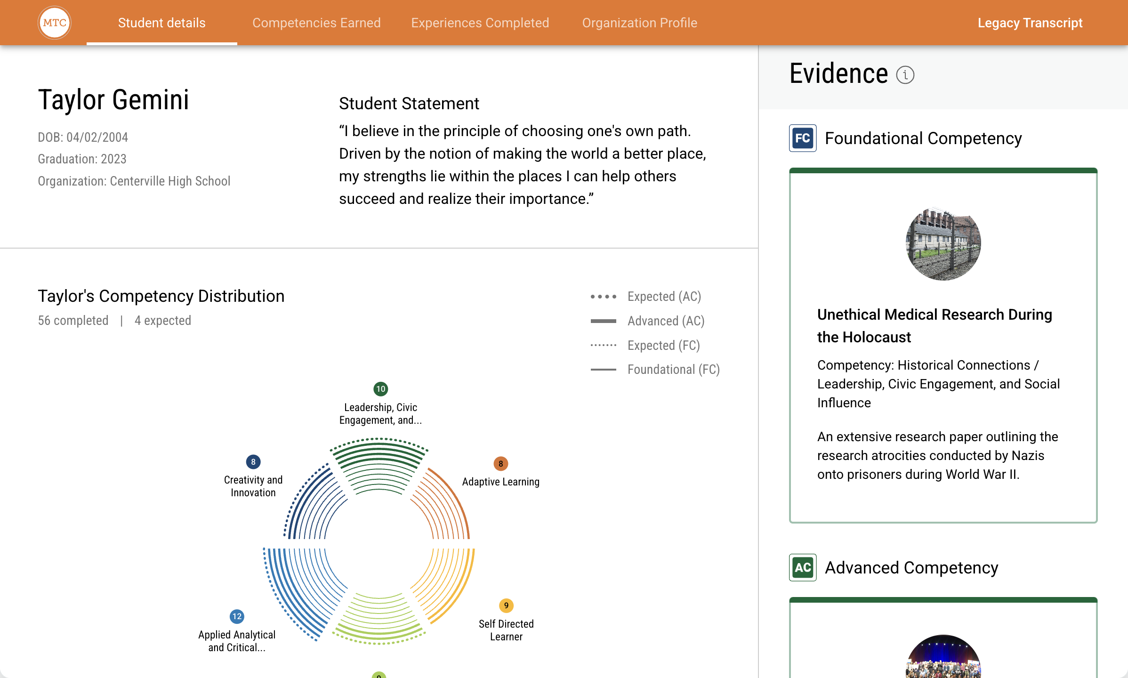The height and width of the screenshot is (678, 1128).
Task: Open the Legacy Transcript link
Action: pos(1030,23)
